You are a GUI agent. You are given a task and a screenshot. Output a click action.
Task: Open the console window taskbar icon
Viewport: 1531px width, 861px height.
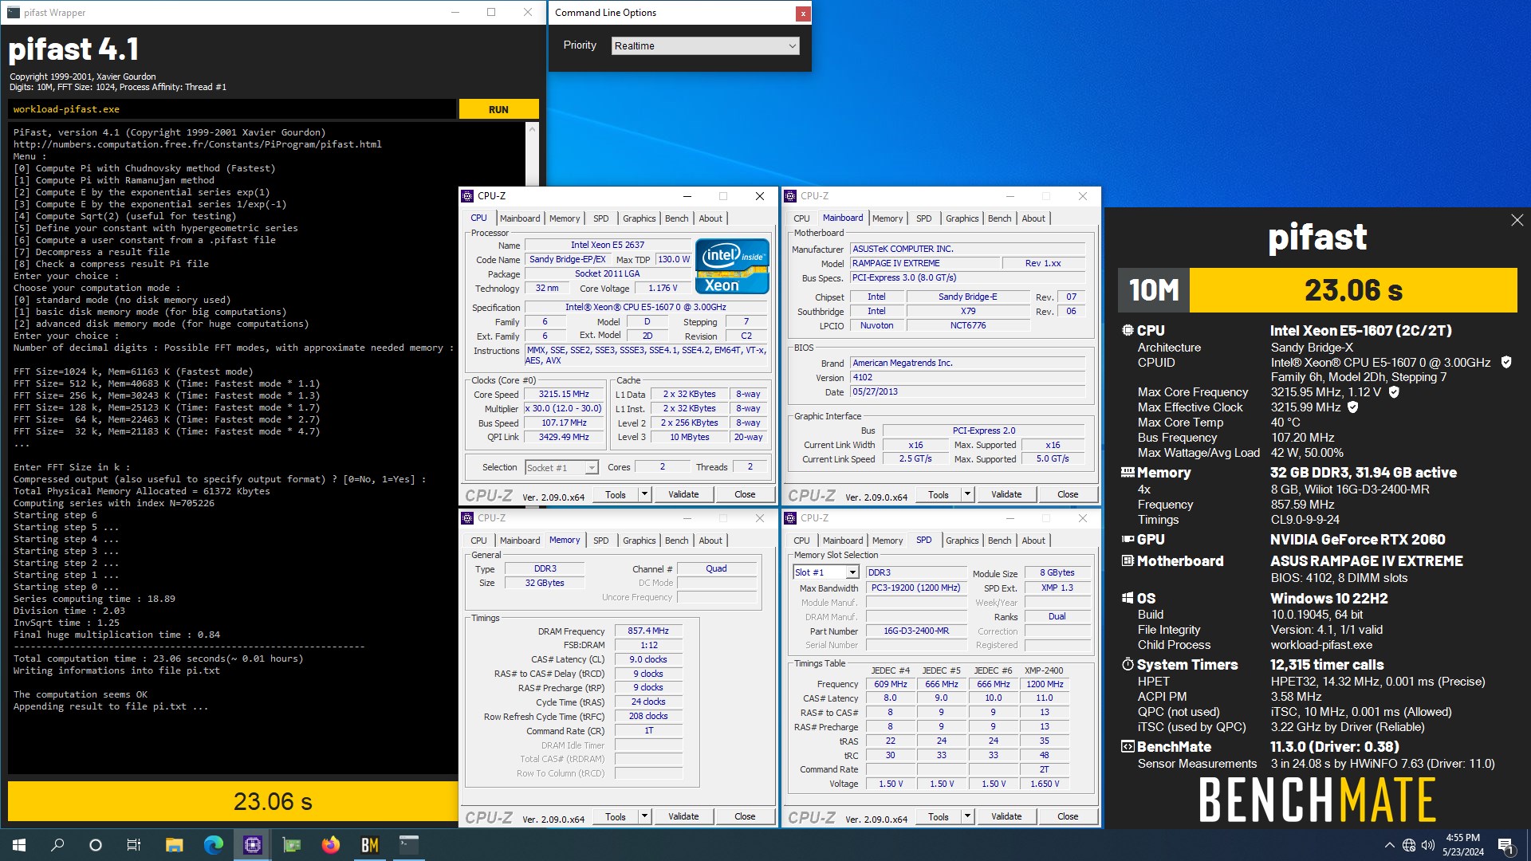point(409,844)
